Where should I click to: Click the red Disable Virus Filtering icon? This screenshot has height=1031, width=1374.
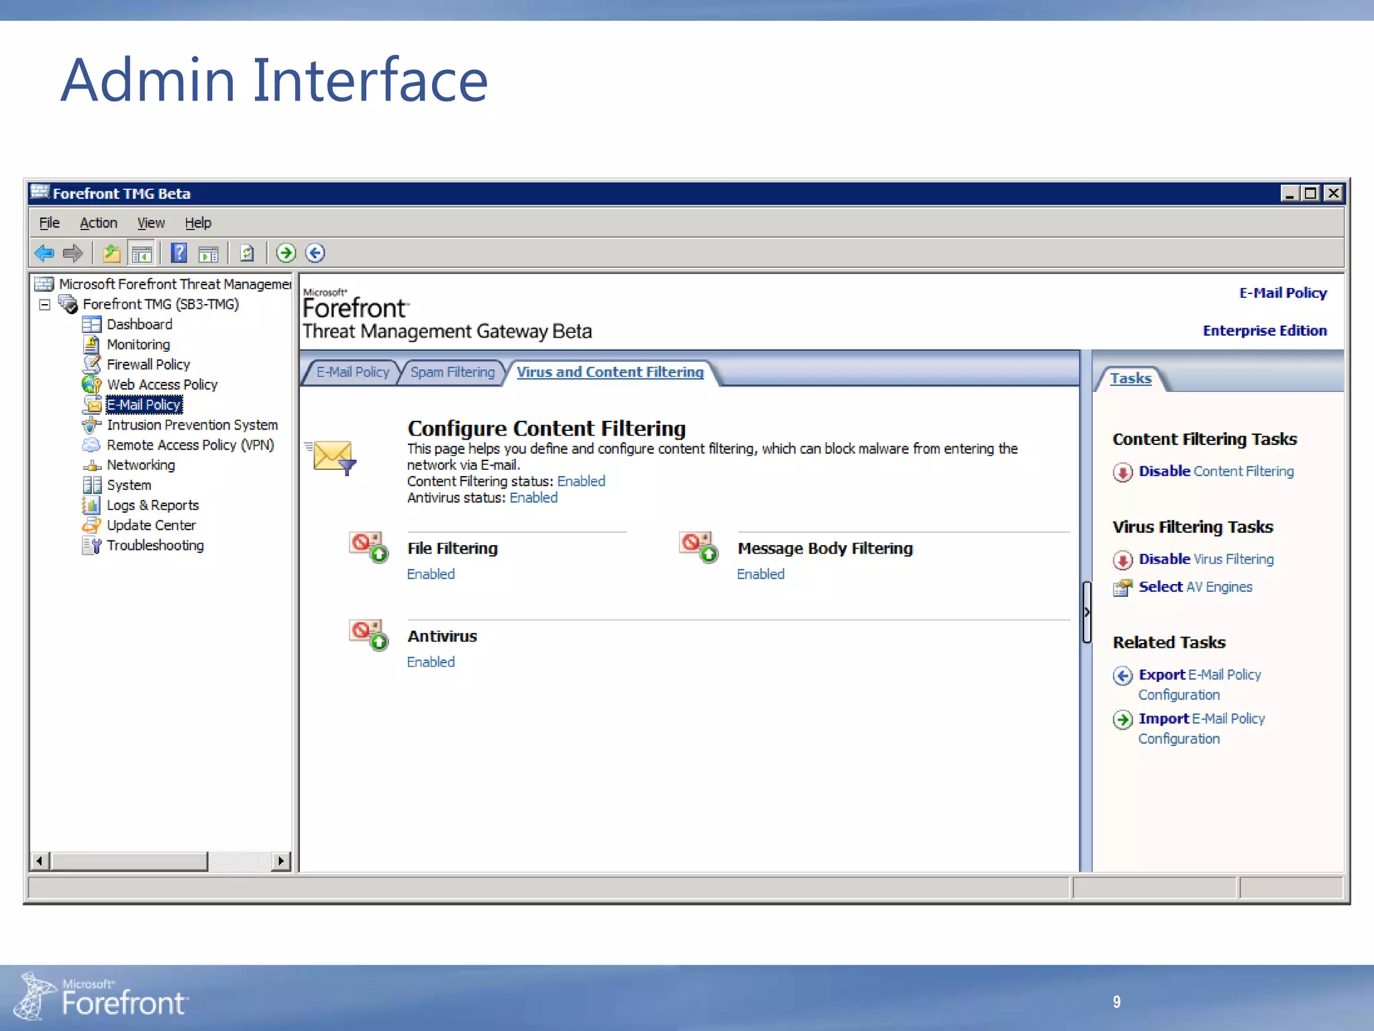click(1122, 560)
